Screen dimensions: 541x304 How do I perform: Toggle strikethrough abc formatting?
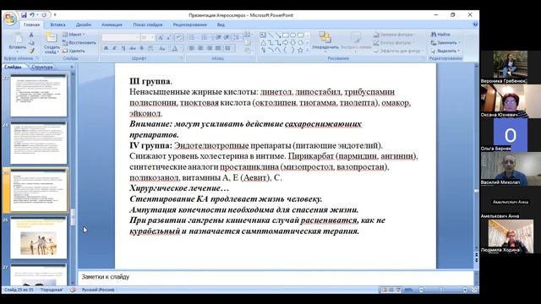tap(133, 49)
